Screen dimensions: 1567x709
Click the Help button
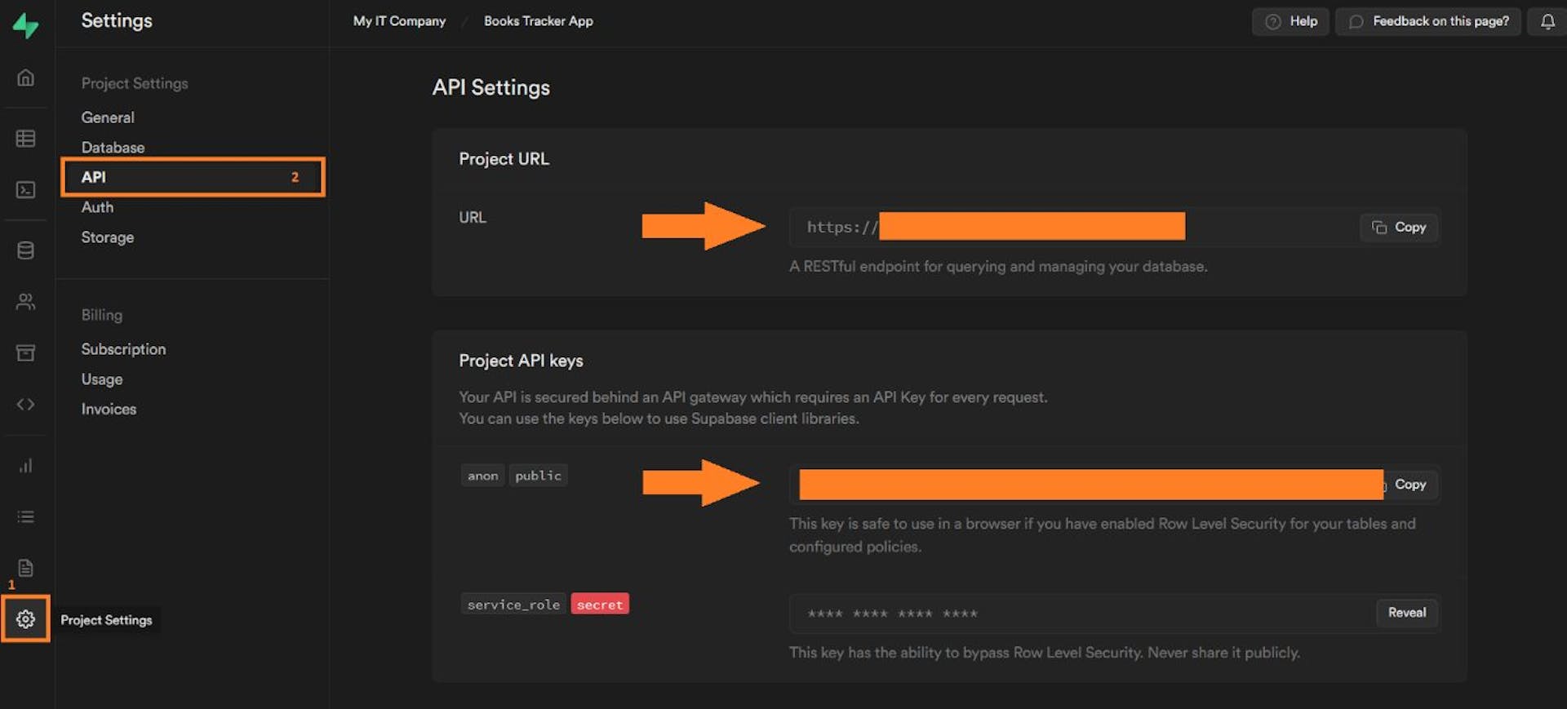(1290, 22)
